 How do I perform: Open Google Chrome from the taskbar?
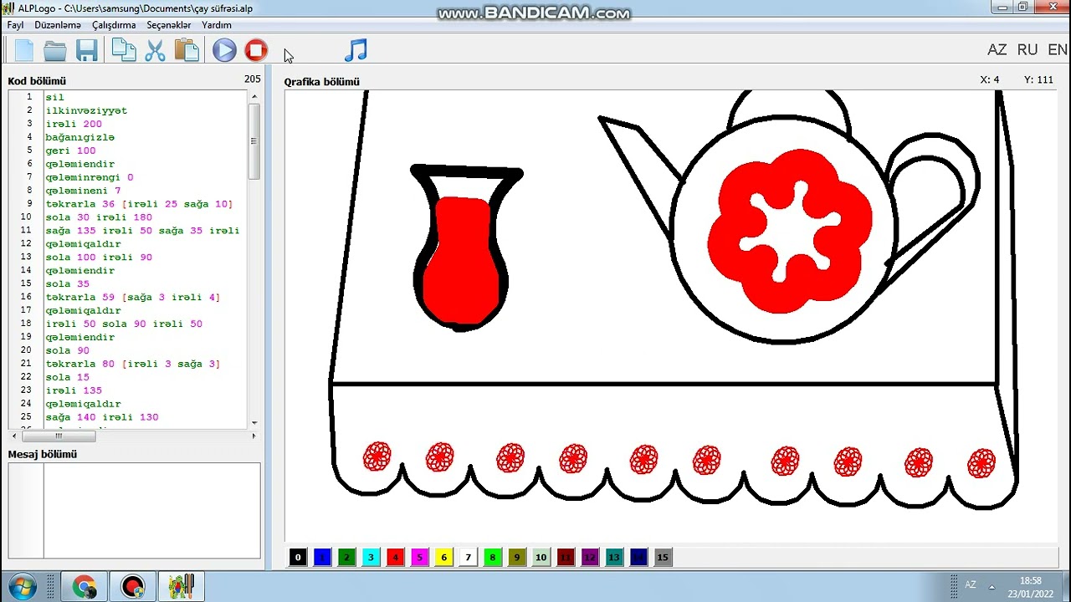pos(84,586)
